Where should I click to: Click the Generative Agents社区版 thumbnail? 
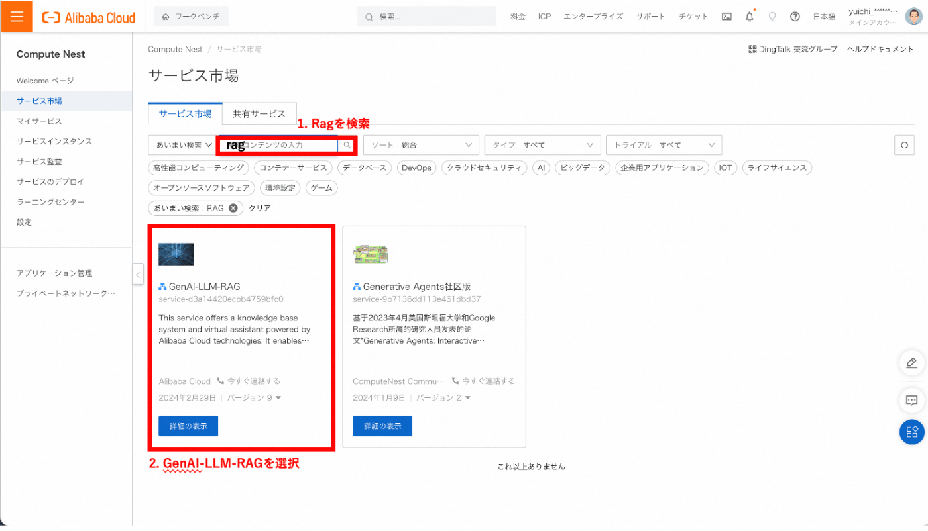(x=371, y=254)
